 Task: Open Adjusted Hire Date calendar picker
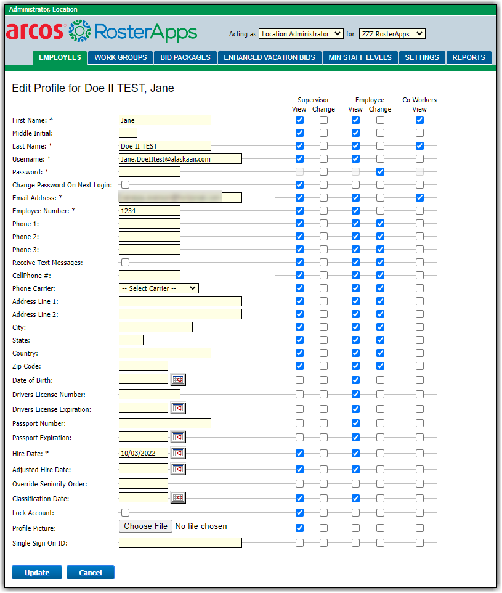tap(178, 469)
